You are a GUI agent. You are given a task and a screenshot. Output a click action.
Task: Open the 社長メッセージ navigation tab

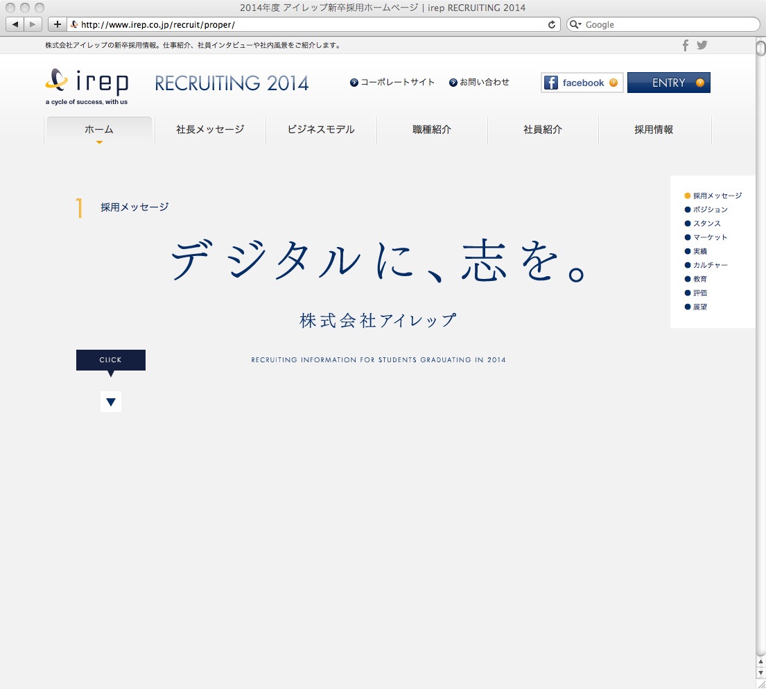(210, 130)
